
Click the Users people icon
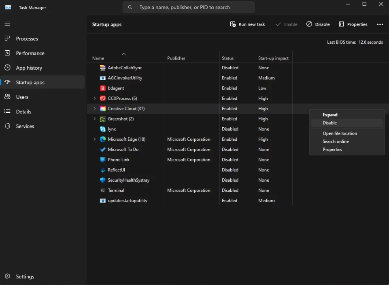coord(7,96)
